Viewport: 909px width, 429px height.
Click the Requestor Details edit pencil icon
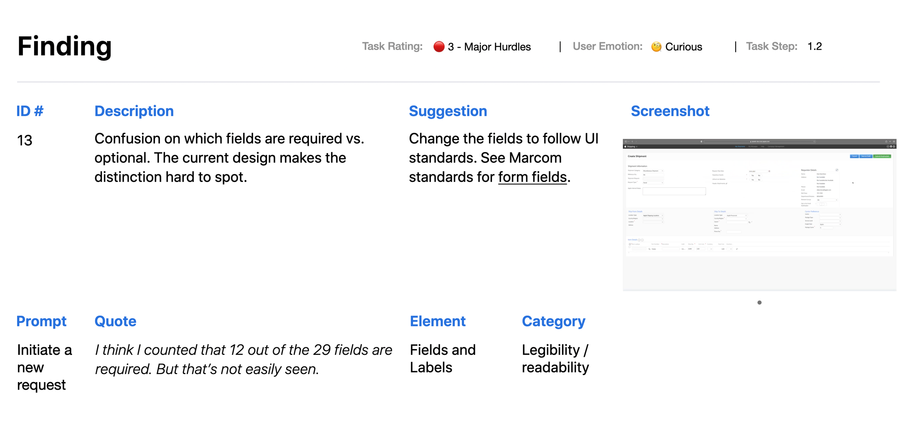(x=837, y=170)
